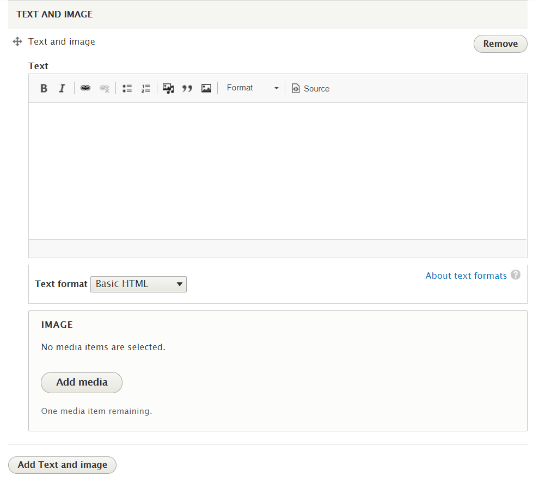The image size is (539, 482).
Task: Click the insert link icon
Action: [85, 88]
